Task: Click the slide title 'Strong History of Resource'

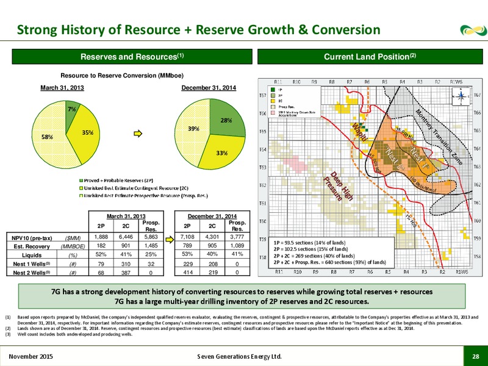Action: [198, 30]
